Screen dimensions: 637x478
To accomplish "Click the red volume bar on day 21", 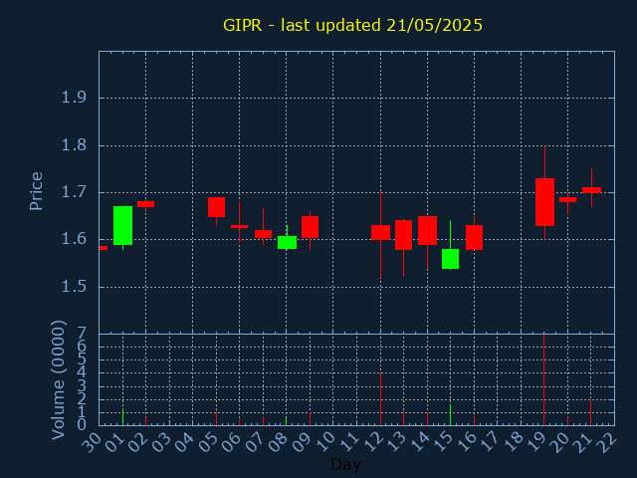I will [x=590, y=413].
